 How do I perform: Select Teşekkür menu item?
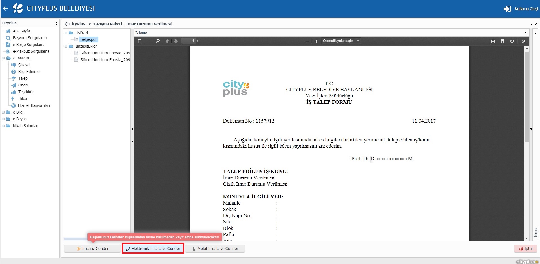(x=26, y=92)
